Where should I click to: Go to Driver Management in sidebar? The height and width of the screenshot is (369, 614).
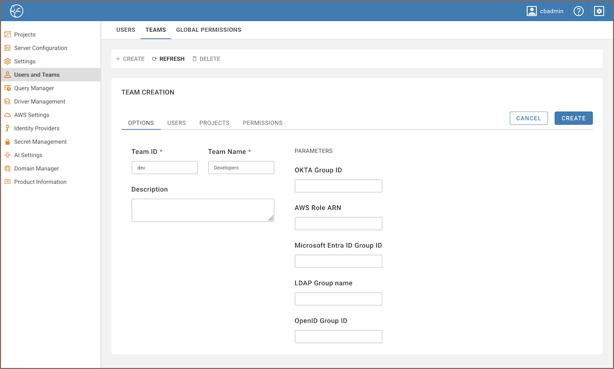[39, 101]
